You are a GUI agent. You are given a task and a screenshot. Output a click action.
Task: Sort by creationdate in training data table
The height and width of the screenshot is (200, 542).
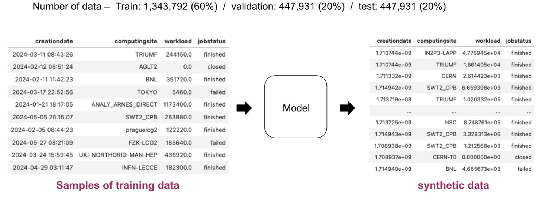click(54, 41)
